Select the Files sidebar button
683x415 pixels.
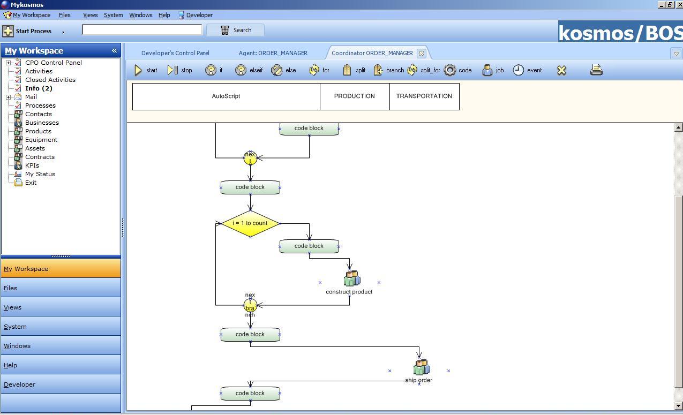pos(61,288)
